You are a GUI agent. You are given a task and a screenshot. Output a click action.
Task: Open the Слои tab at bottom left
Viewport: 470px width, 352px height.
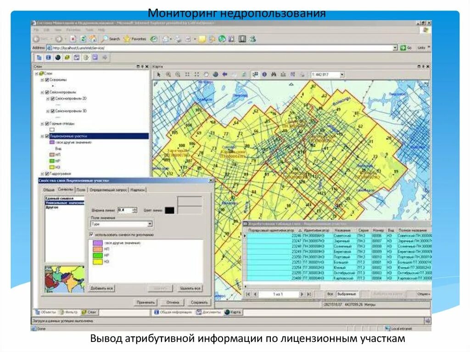click(89, 312)
